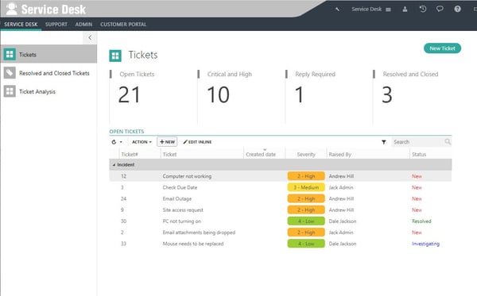This screenshot has height=296, width=477.
Task: Open the history clock icon
Action: coord(423,9)
